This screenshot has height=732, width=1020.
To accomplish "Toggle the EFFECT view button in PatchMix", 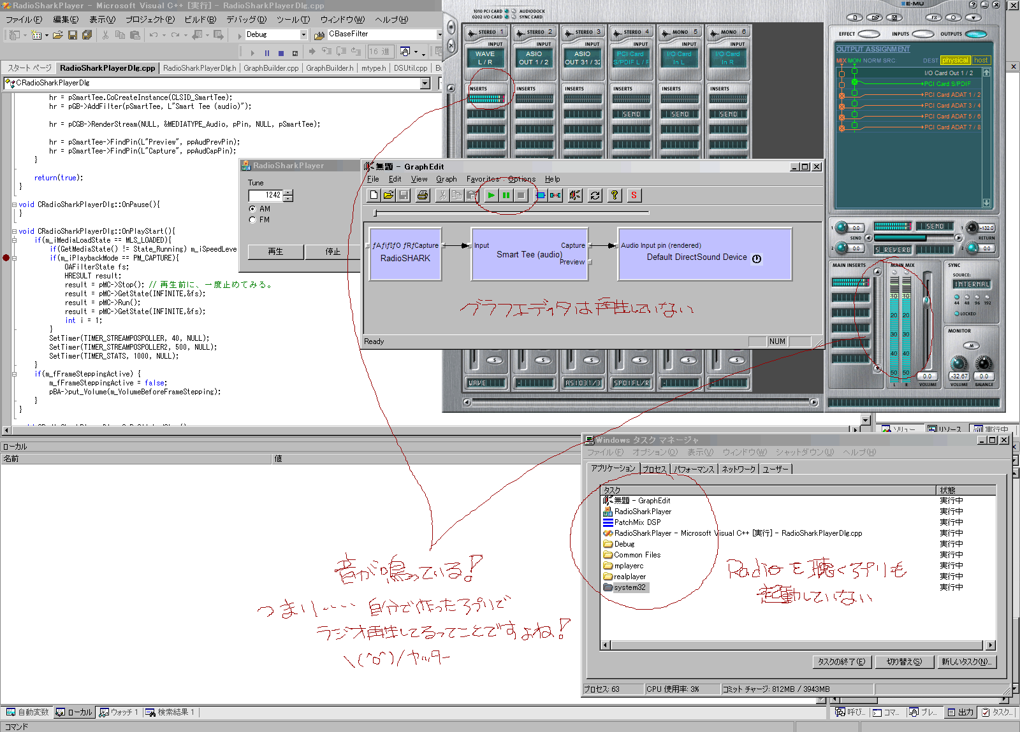I will 869,34.
